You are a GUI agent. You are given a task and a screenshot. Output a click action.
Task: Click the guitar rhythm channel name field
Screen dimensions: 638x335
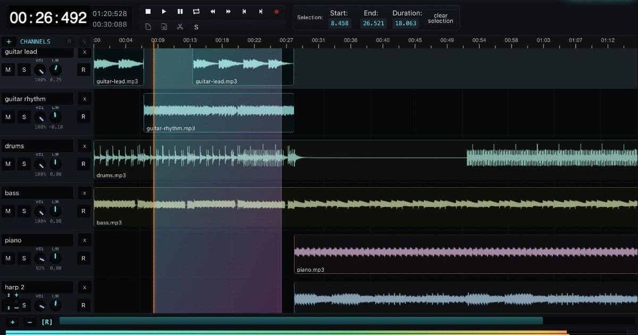[37, 99]
